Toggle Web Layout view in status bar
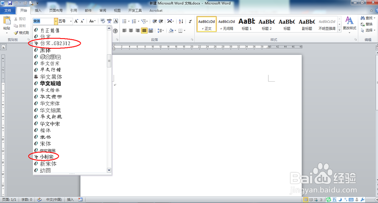 click(316, 200)
